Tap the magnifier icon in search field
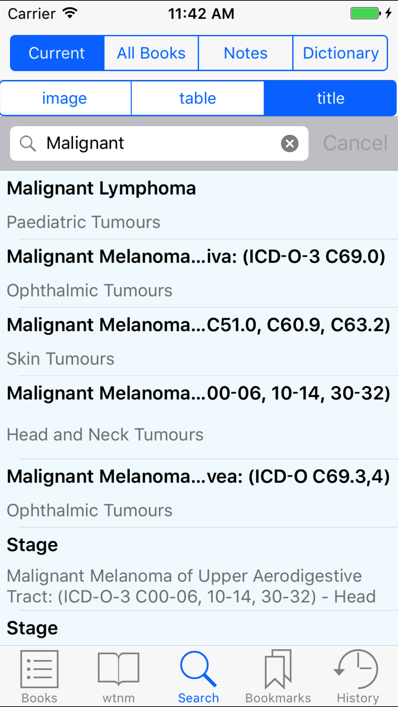398x707 pixels. [x=28, y=144]
